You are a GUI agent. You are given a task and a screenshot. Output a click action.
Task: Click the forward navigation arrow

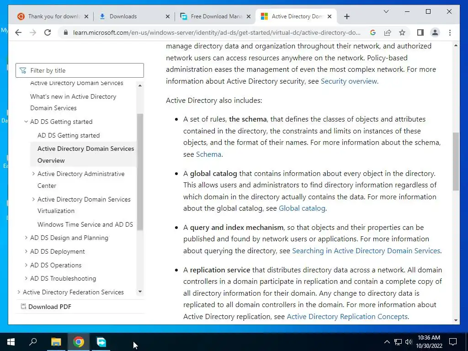pyautogui.click(x=33, y=32)
